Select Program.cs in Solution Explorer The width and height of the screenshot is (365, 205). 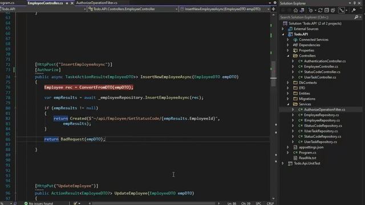pyautogui.click(x=307, y=153)
